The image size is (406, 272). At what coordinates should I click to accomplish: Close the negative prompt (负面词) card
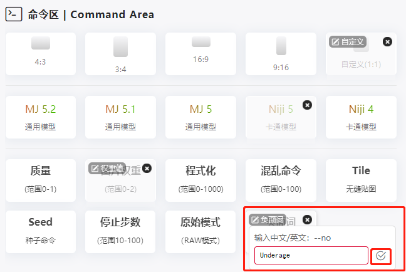tap(307, 219)
